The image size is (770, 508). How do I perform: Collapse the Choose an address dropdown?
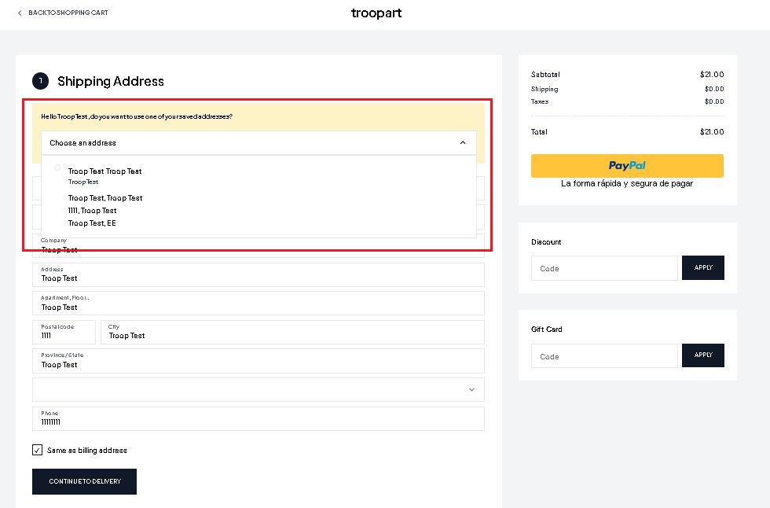point(258,142)
